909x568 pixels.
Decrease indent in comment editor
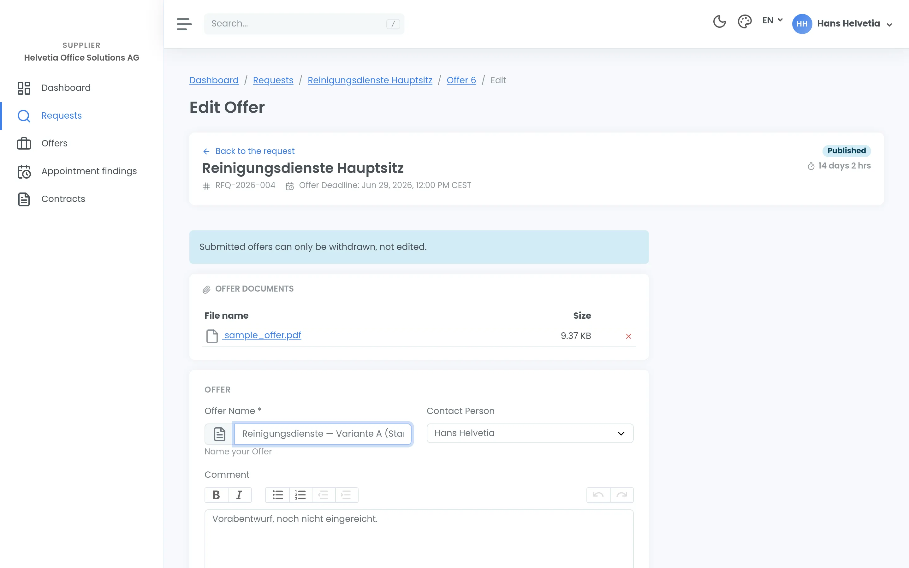(x=324, y=495)
